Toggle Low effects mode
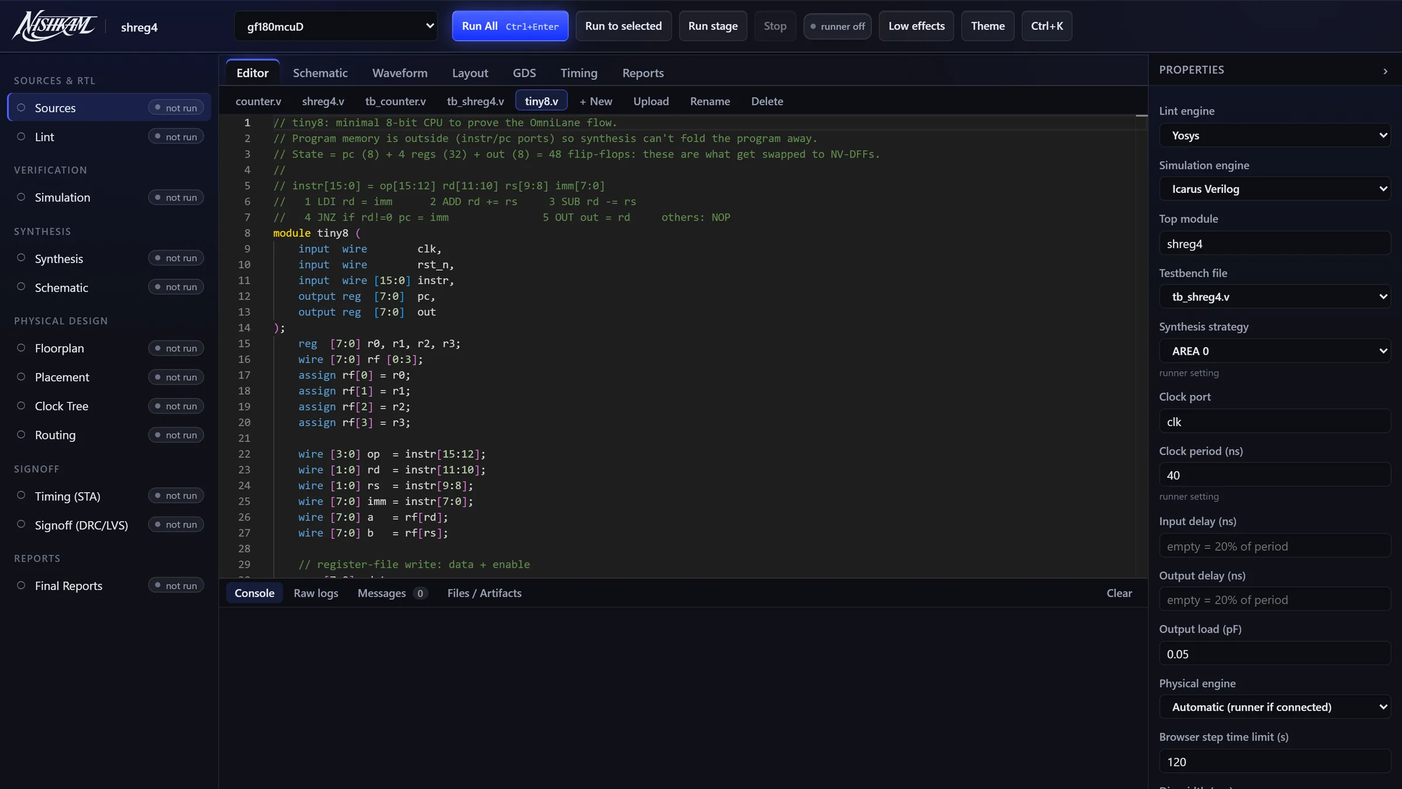 (916, 26)
